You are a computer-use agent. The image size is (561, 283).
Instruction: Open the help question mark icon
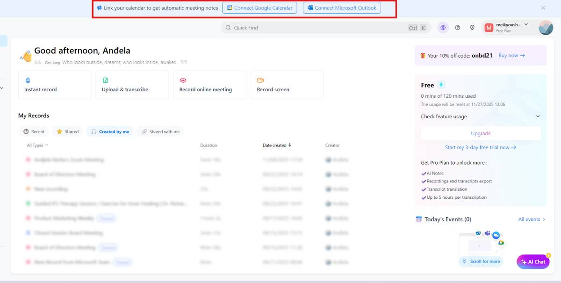pyautogui.click(x=458, y=28)
